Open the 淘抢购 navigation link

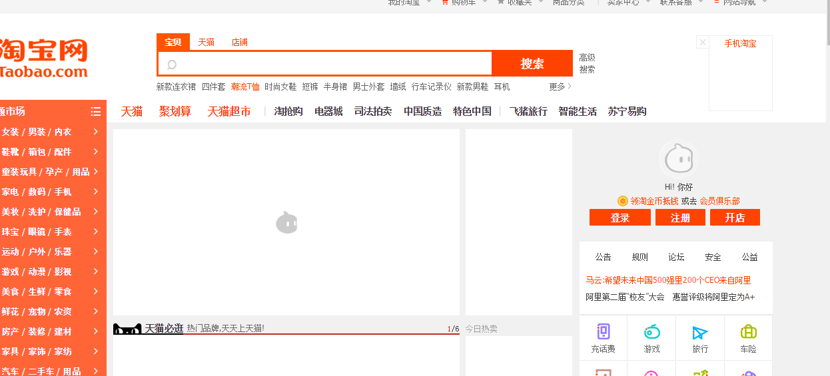tap(288, 111)
